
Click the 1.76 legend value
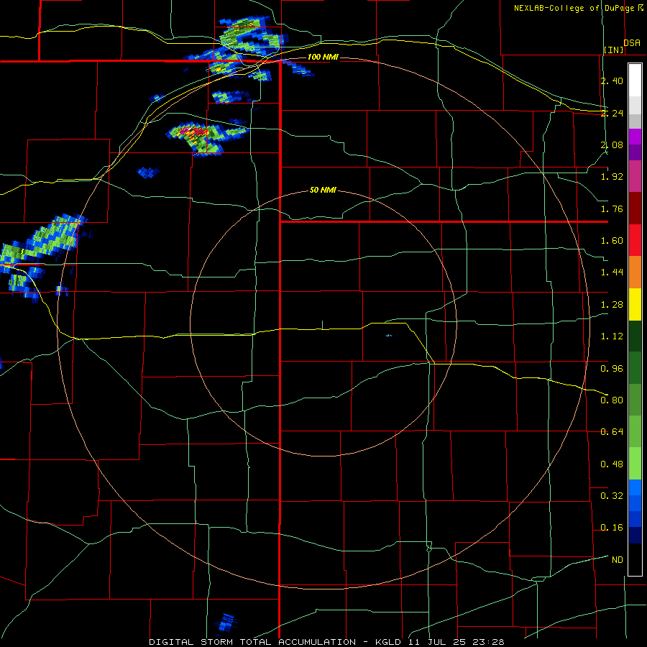point(612,208)
